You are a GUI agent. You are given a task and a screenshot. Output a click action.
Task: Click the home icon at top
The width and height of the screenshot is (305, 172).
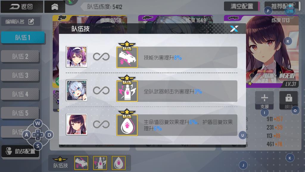pyautogui.click(x=55, y=7)
